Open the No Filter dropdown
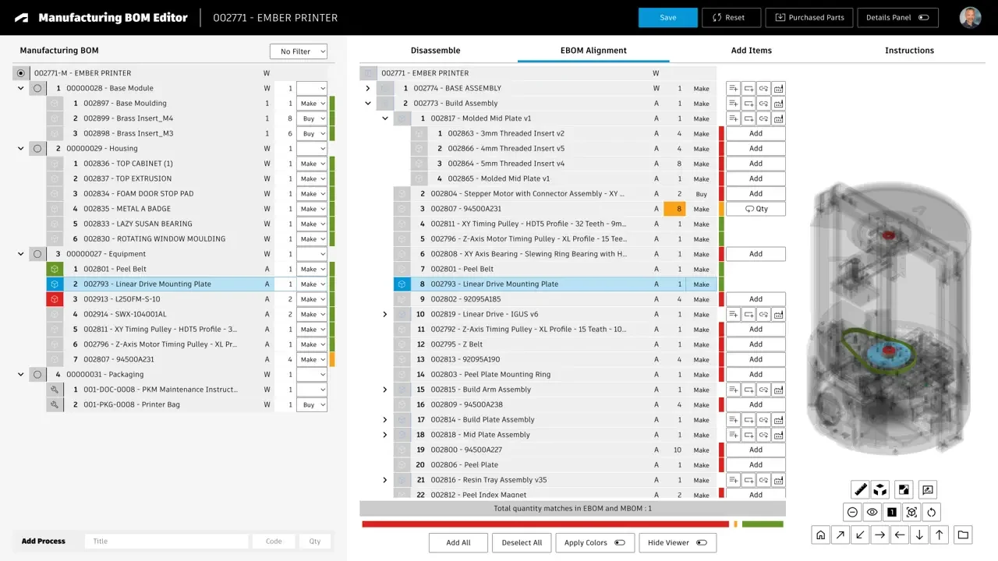 pos(299,51)
